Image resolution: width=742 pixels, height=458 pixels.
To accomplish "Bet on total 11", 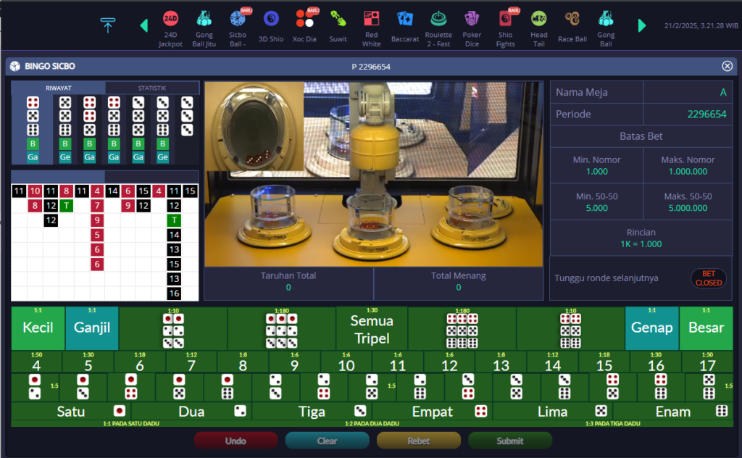I will click(x=398, y=362).
